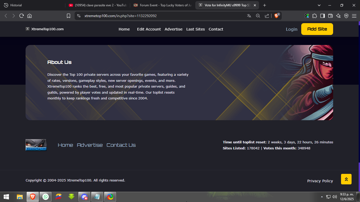This screenshot has height=202, width=360.
Task: Open the taskbar clock showing 9:33 p. m.
Action: click(347, 197)
